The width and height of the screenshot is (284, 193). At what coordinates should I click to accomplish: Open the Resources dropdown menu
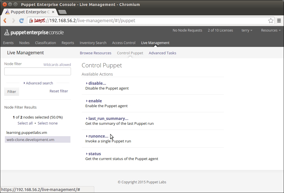271,30
